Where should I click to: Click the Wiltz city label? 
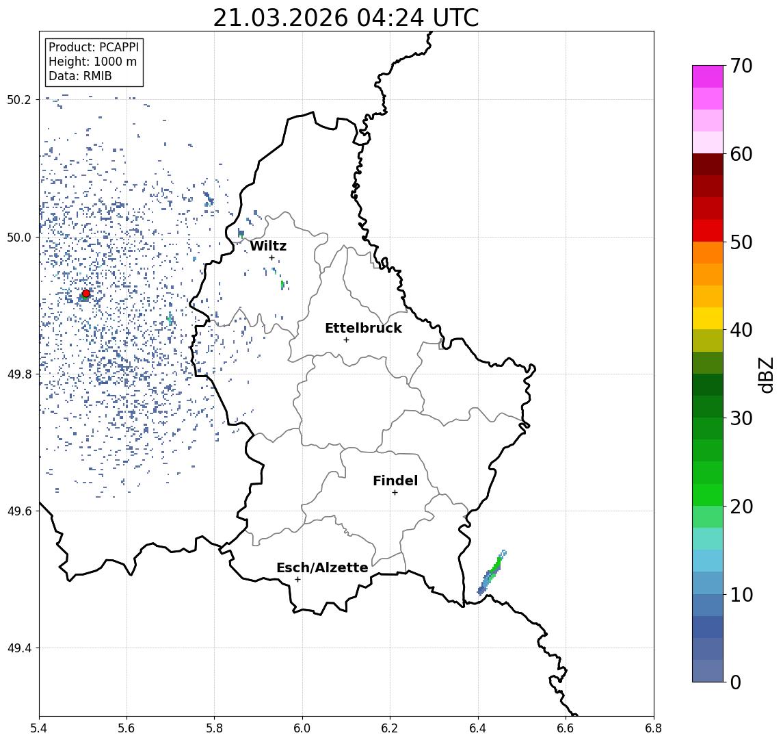click(268, 246)
